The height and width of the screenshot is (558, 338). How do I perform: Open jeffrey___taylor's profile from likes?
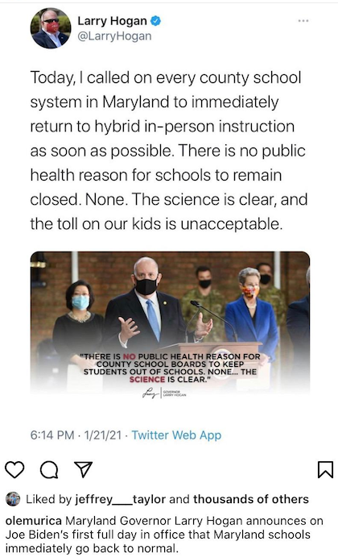click(x=121, y=499)
